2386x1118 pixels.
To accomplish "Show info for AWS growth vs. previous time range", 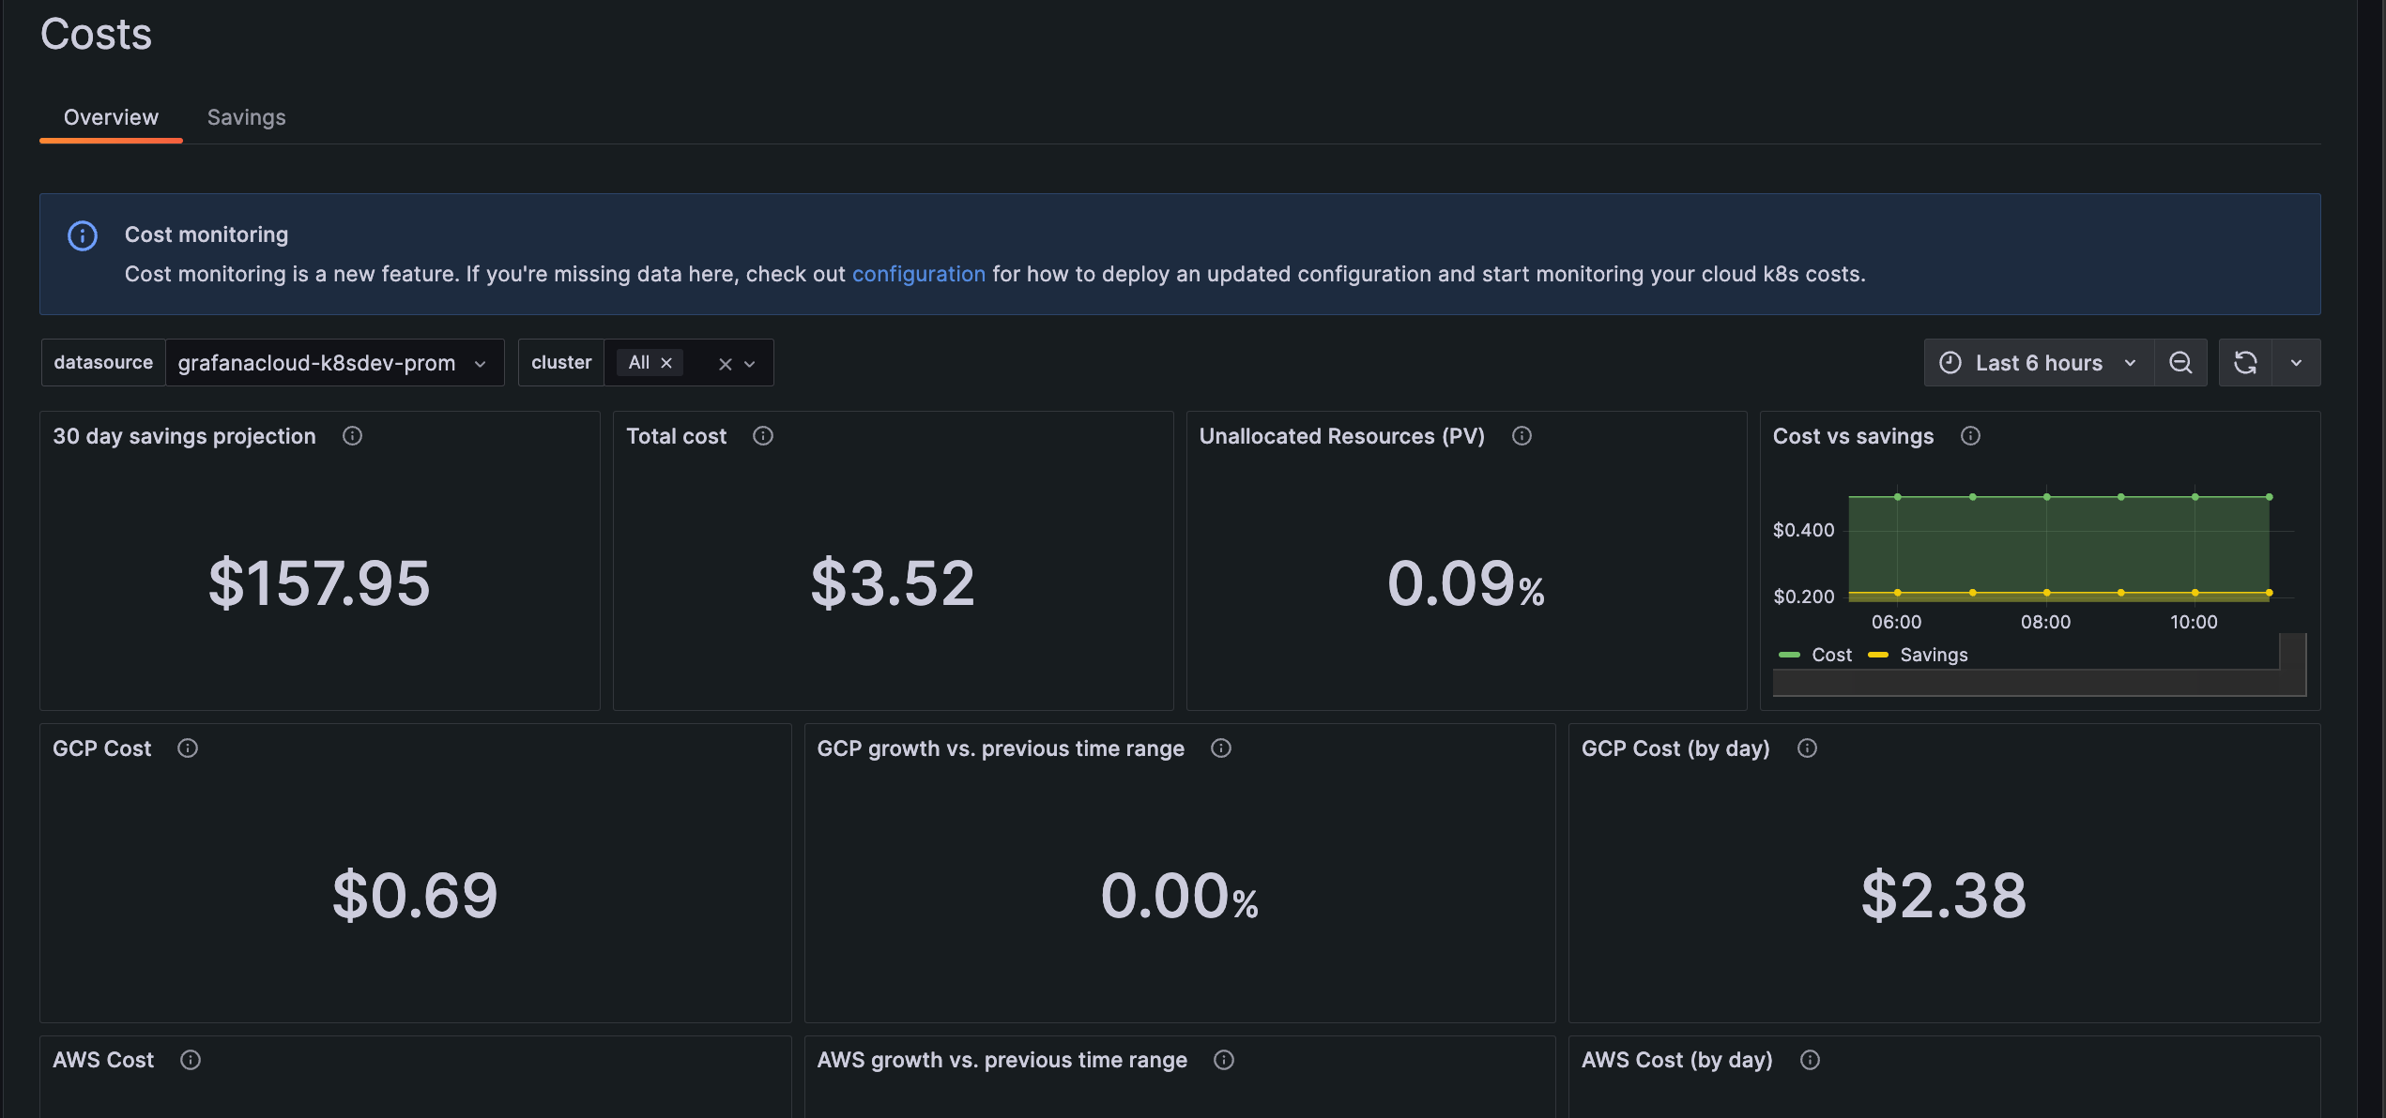I will pos(1224,1060).
